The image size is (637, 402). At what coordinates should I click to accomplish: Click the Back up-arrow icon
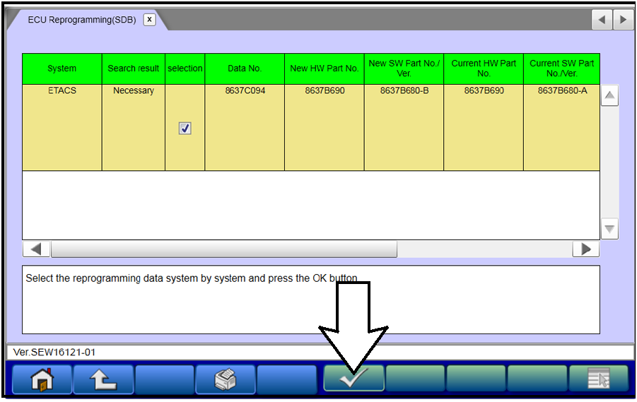click(x=103, y=379)
